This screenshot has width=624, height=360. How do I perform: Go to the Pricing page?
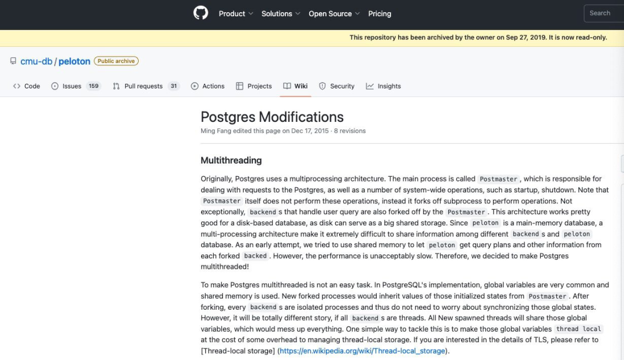[380, 14]
